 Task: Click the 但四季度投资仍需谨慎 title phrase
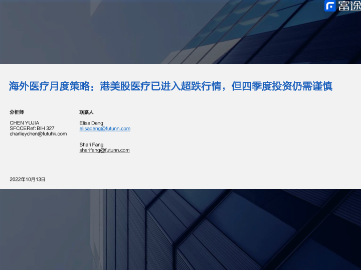pyautogui.click(x=283, y=86)
